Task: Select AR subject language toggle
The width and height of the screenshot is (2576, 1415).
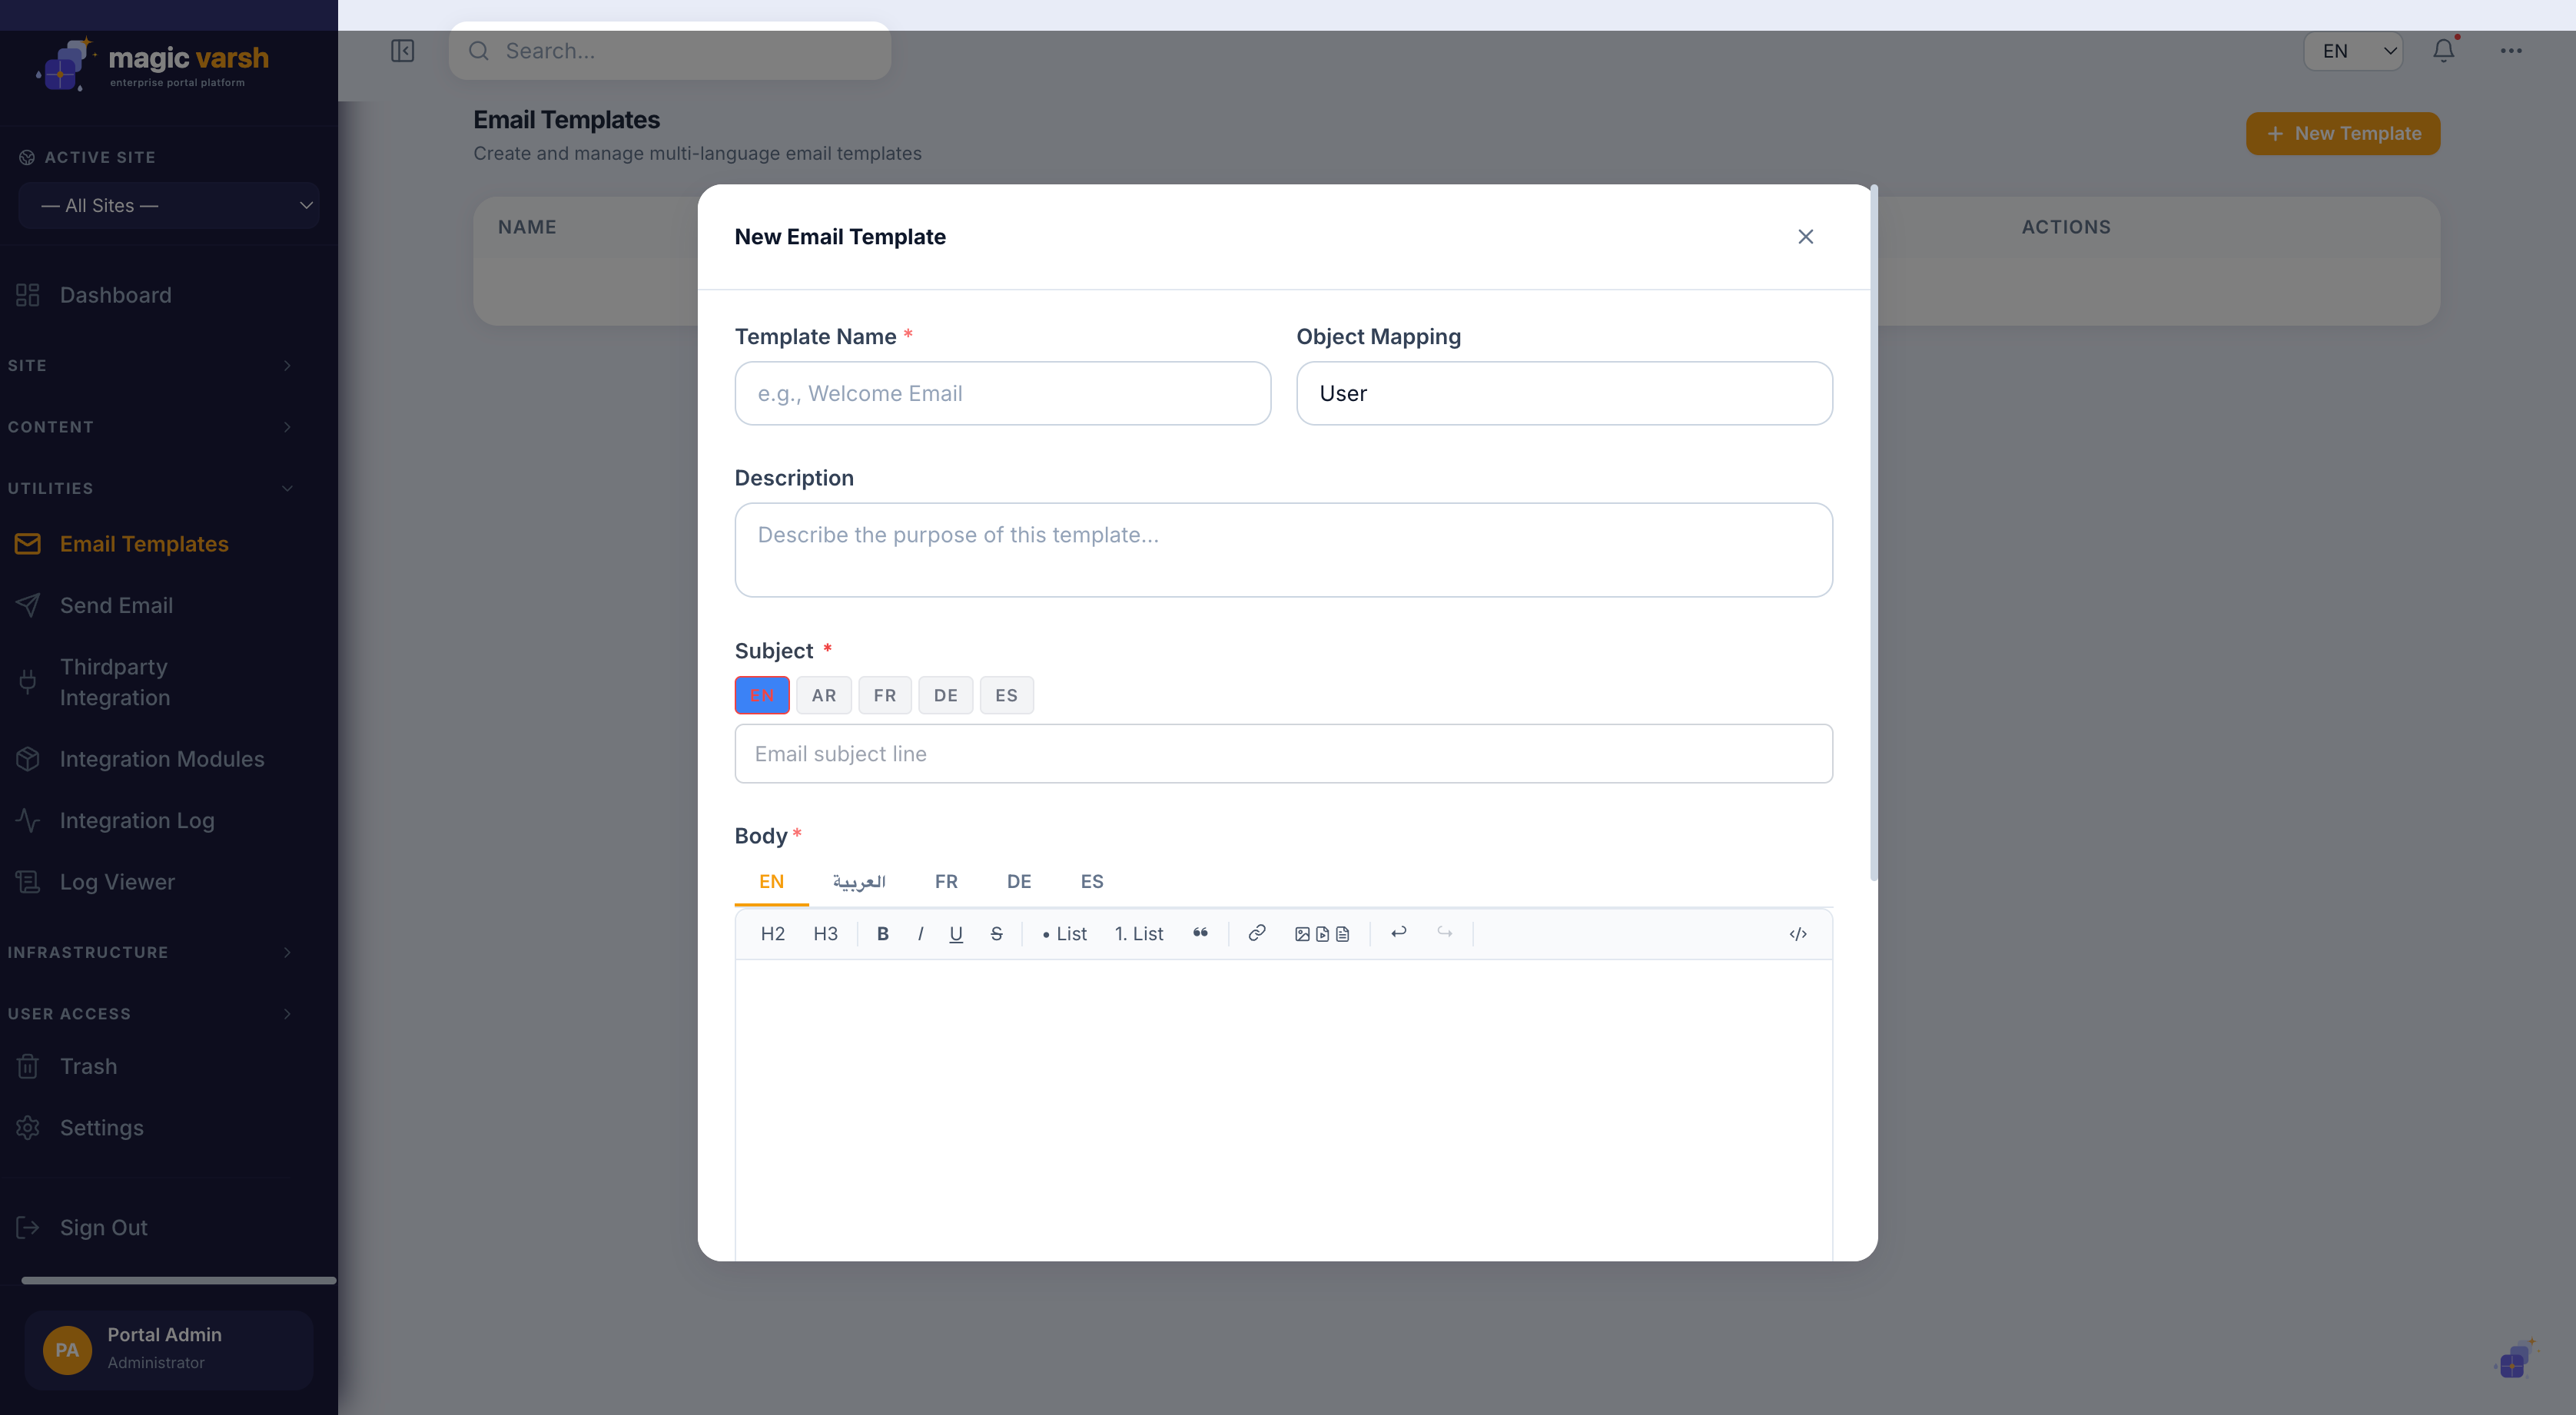Action: click(823, 695)
